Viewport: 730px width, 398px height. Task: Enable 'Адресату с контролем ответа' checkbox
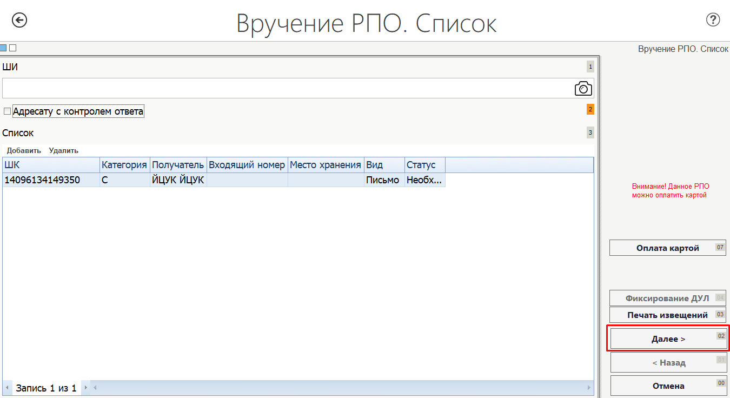[7, 111]
